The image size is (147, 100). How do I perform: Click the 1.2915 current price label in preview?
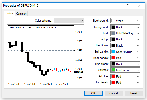click(79, 72)
